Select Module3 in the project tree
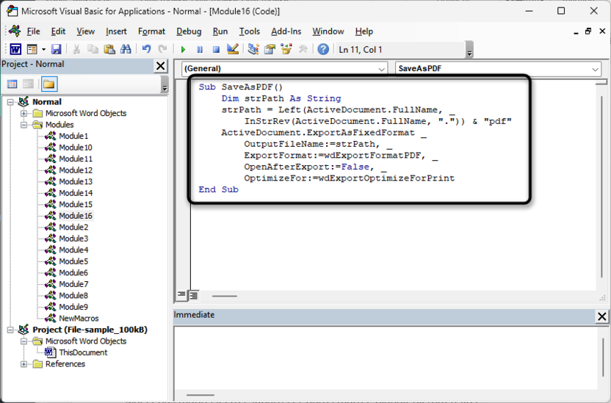The image size is (611, 403). pos(73,239)
